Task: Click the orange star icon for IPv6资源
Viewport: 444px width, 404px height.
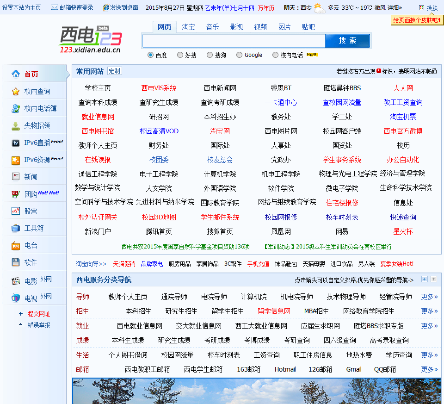Action: click(16, 160)
